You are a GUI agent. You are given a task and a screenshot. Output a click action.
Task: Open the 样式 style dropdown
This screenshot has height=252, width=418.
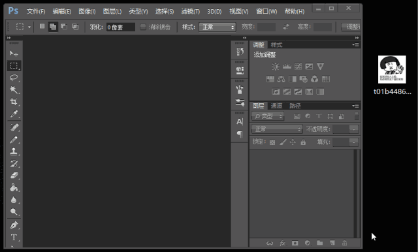point(217,27)
